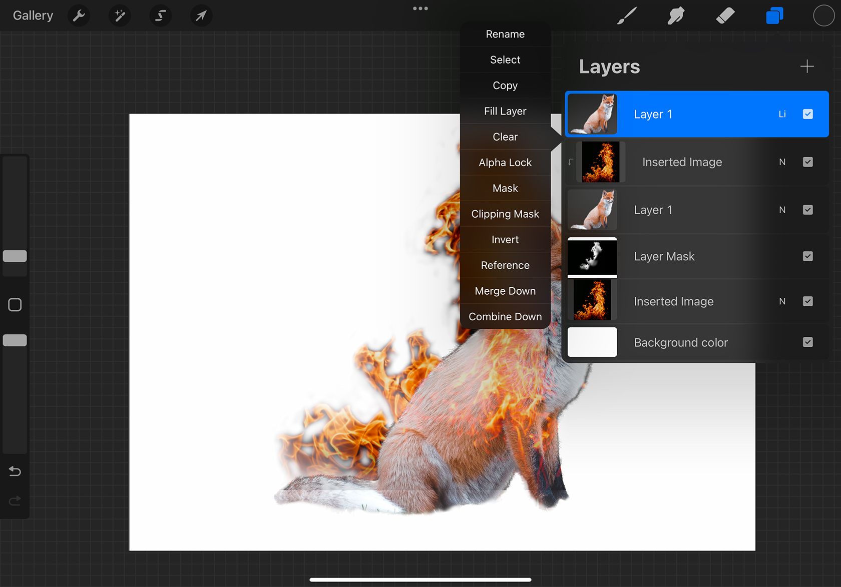Tap the three-dot multitasking indicator
The image size is (841, 587).
coord(420,9)
